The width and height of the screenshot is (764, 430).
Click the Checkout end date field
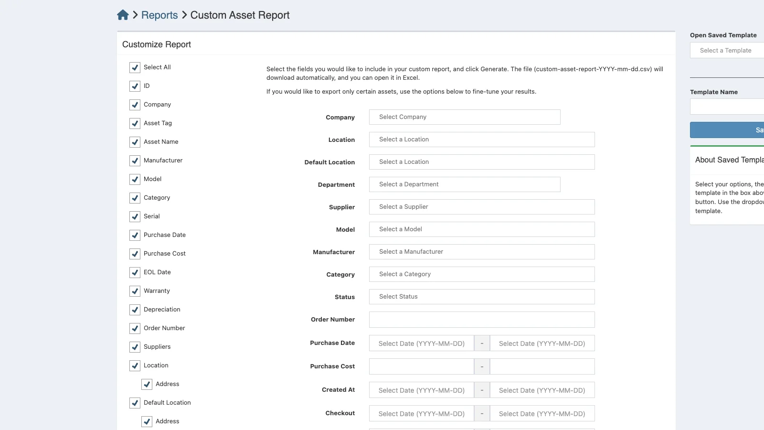[x=542, y=413]
